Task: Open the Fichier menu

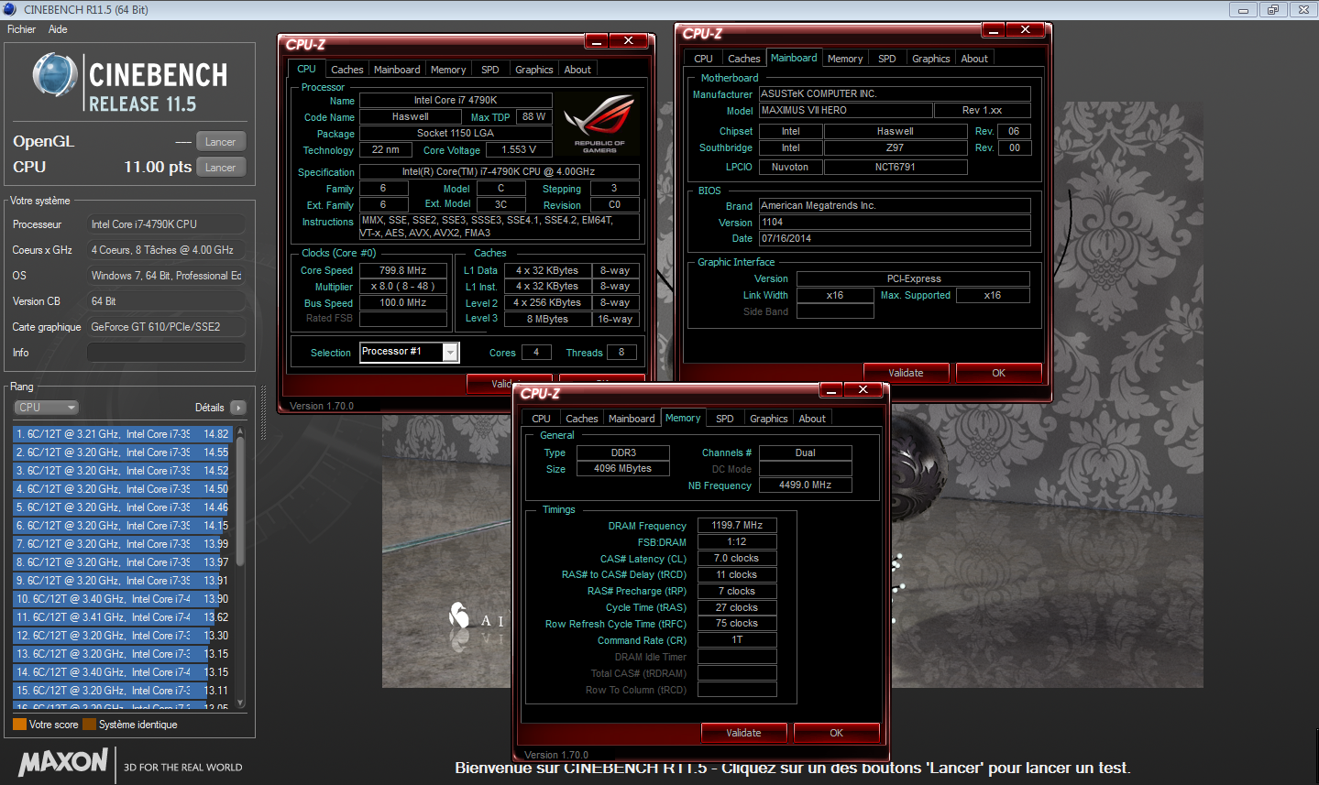Action: (x=22, y=29)
